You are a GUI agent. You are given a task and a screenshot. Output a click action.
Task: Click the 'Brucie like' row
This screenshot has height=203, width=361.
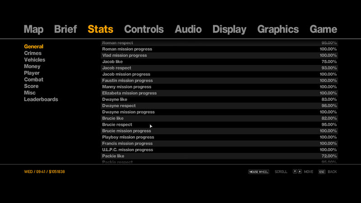point(219,118)
